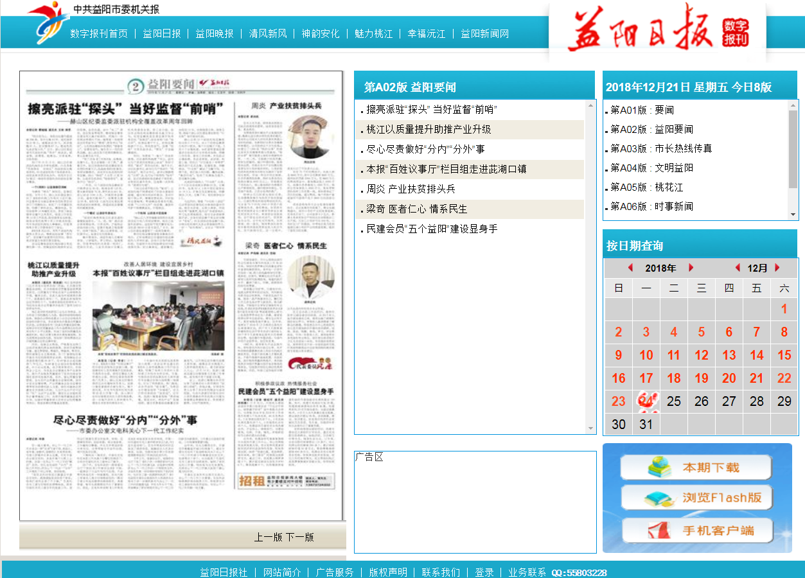
Task: Click 上一版 to view previous page
Action: 268,537
